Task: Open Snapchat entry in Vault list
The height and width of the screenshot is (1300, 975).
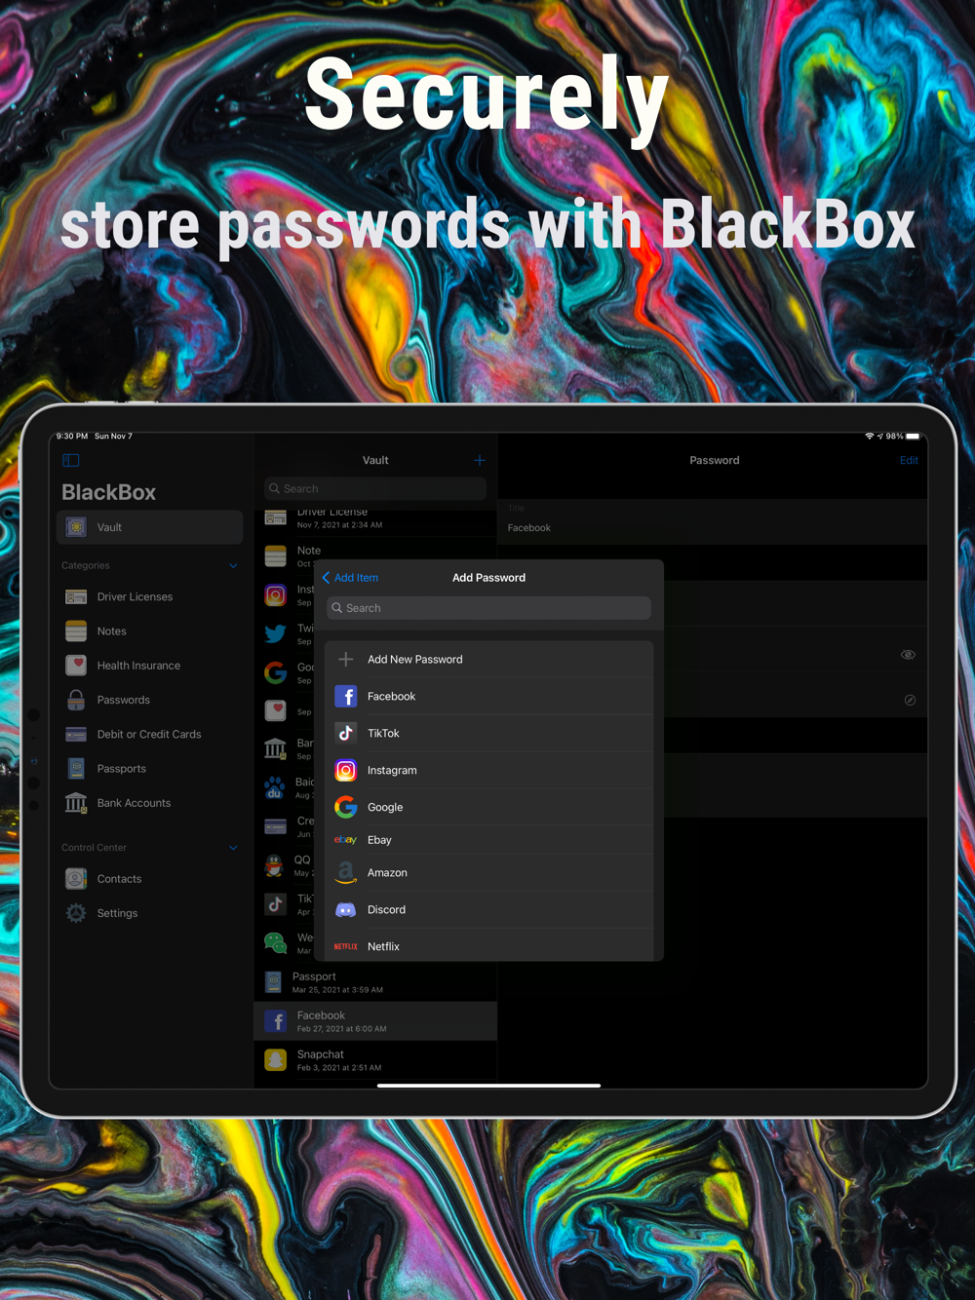Action: (375, 1060)
